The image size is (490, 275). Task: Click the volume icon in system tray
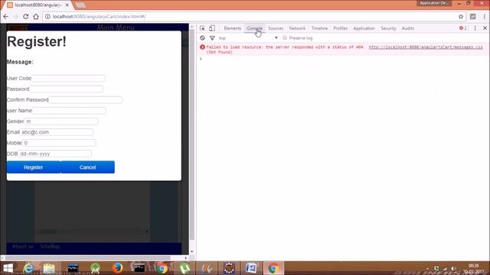click(x=454, y=268)
